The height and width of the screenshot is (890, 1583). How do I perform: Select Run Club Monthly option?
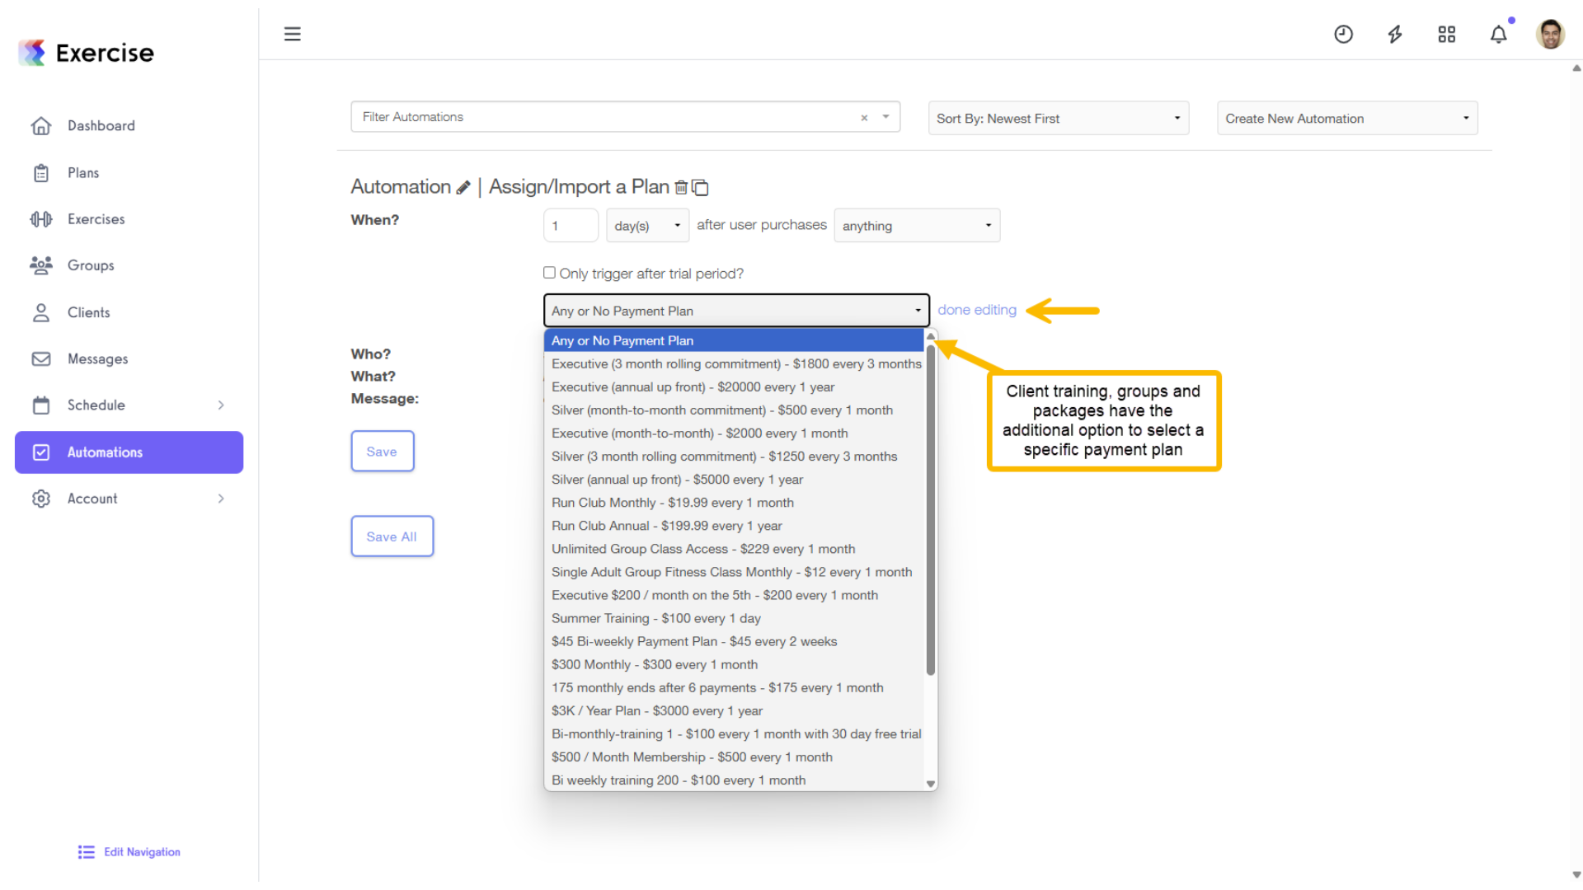click(734, 502)
